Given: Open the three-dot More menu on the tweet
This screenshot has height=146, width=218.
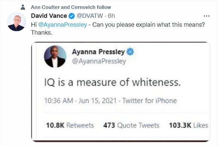Looking at the screenshot, I should click(206, 16).
